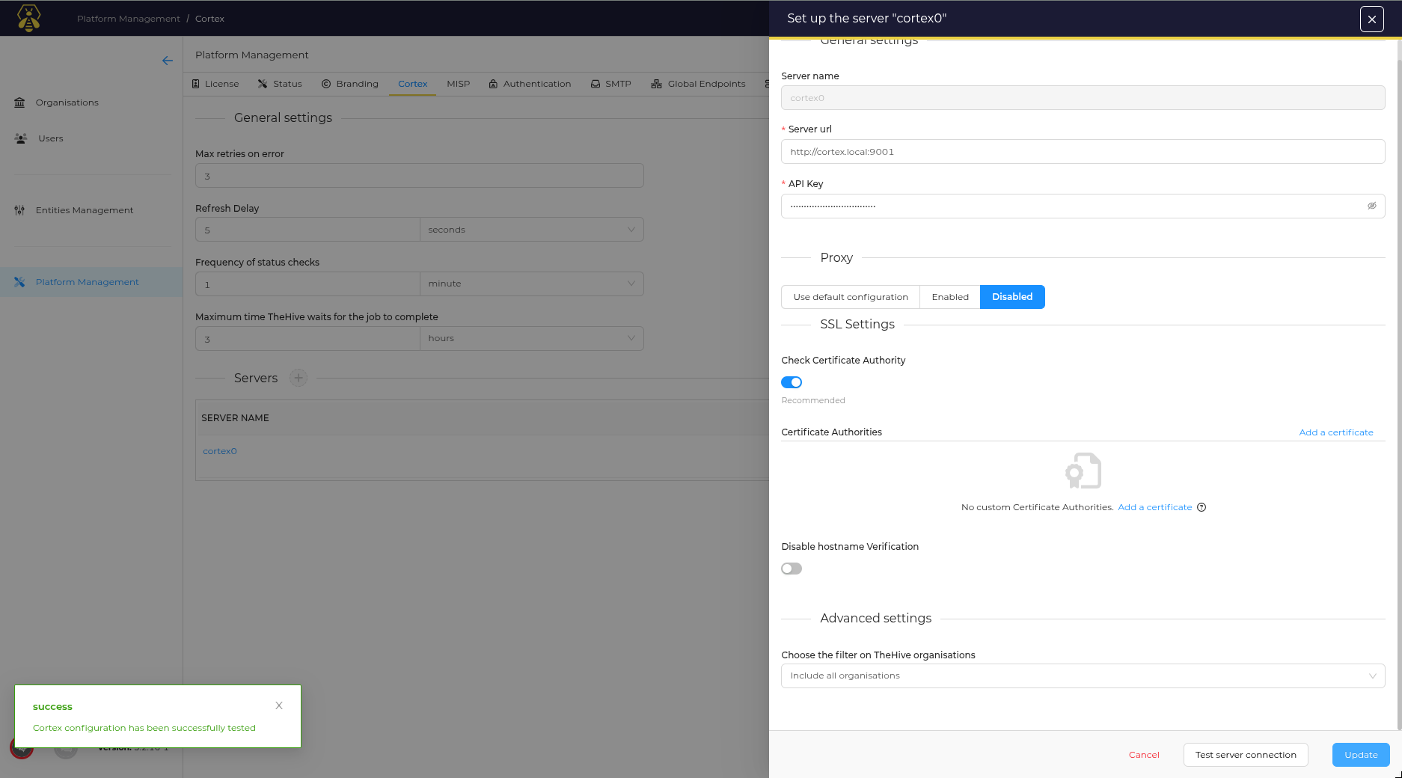Focus the Max retries on error field
This screenshot has height=778, width=1402.
tap(419, 176)
